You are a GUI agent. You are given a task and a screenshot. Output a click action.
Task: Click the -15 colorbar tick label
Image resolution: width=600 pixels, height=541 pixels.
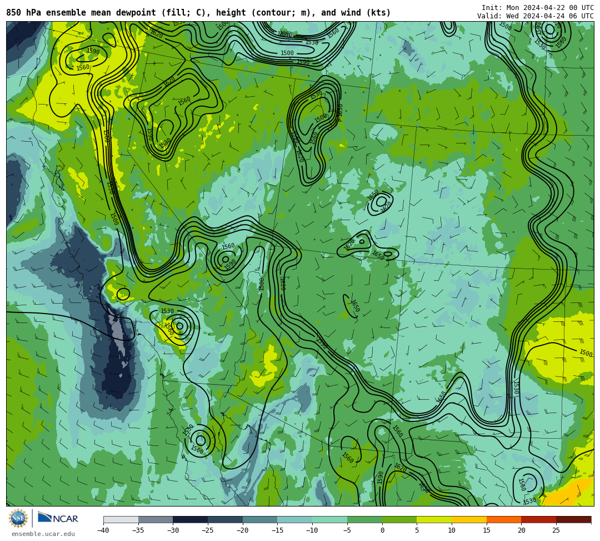(277, 530)
